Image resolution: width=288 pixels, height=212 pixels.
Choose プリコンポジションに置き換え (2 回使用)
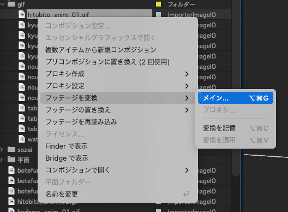[118, 62]
